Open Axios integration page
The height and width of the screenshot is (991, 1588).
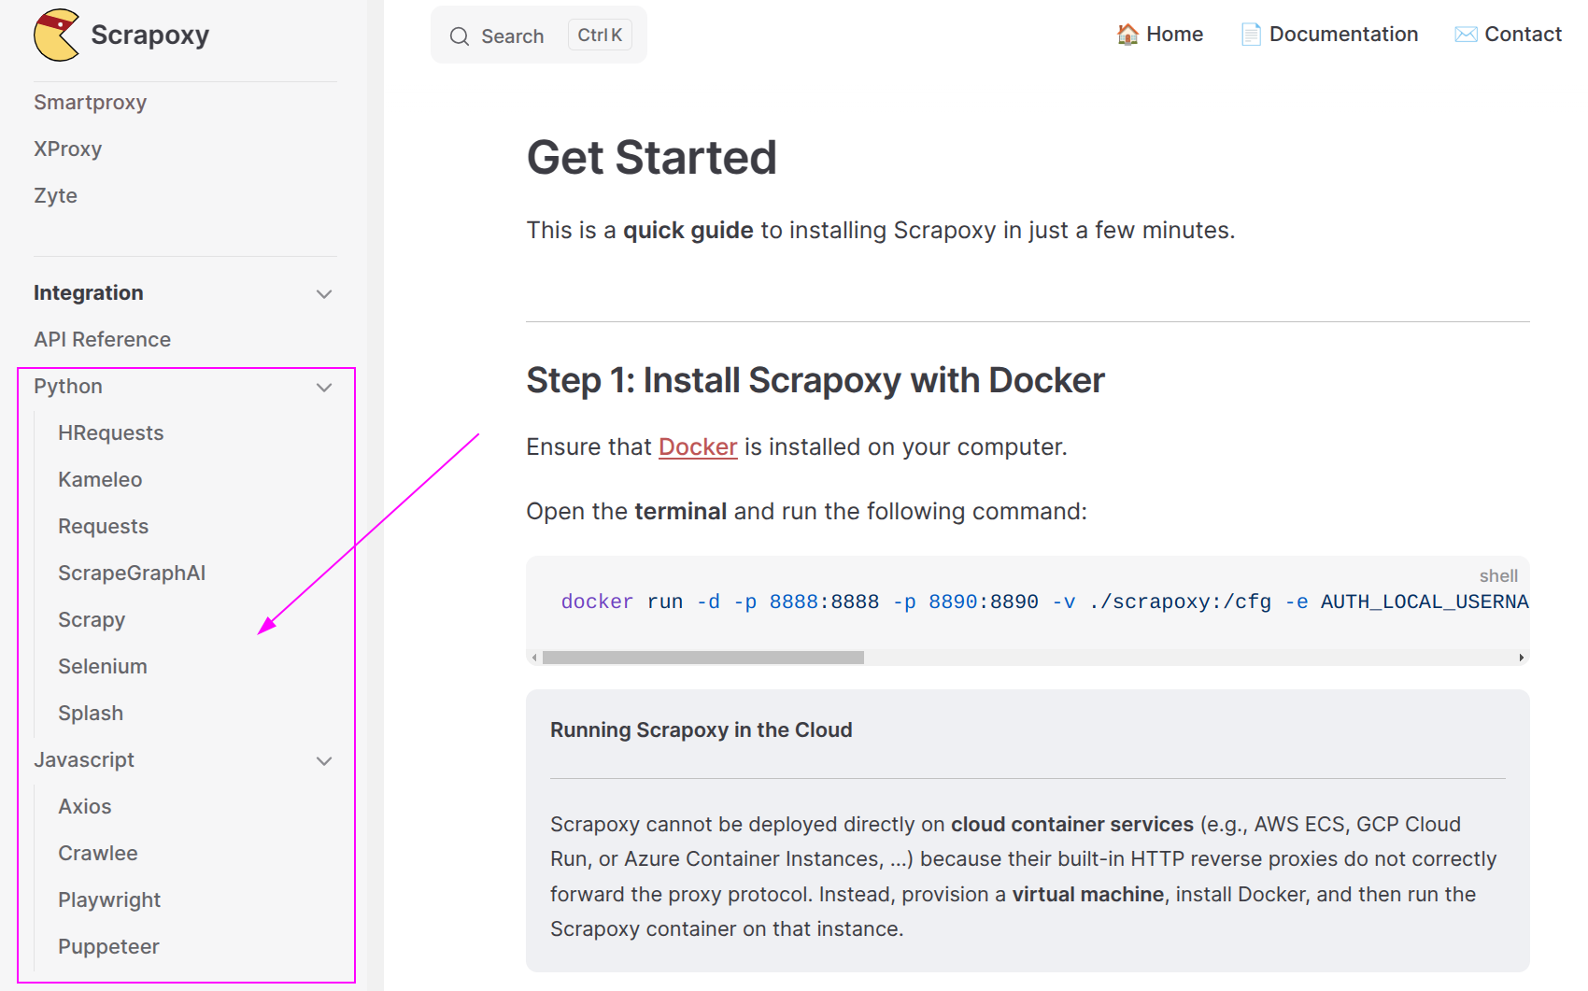(x=84, y=807)
